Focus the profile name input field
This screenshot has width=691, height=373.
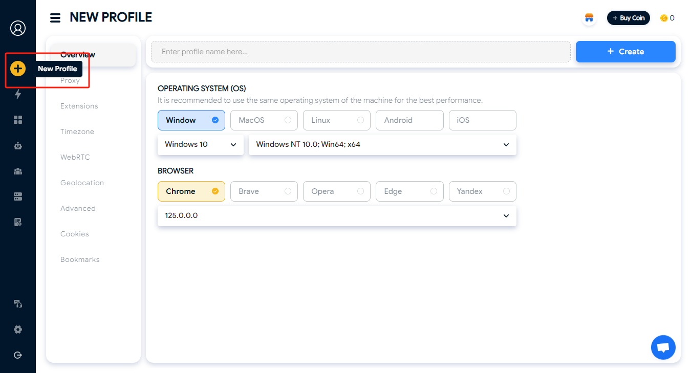361,52
